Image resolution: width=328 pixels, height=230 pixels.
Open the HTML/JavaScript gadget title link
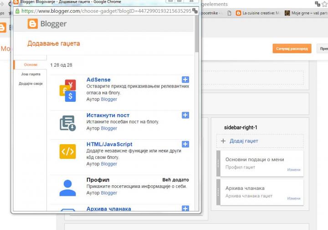tap(109, 144)
